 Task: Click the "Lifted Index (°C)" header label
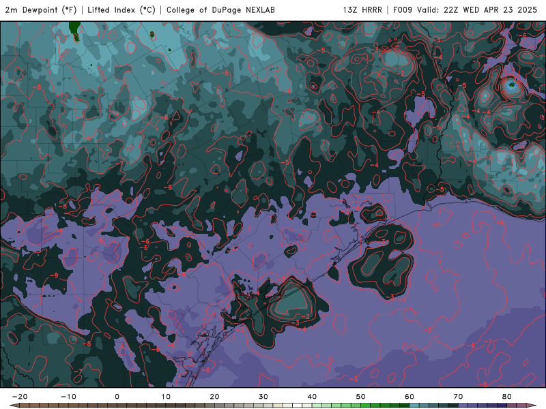click(x=121, y=10)
